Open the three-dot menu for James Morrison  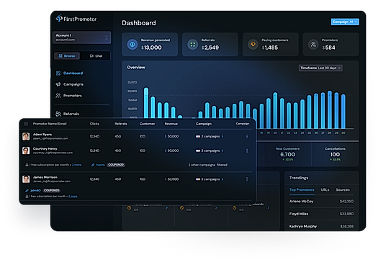tap(247, 179)
